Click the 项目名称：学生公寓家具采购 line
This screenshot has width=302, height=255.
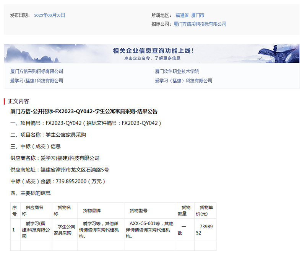coord(48,135)
